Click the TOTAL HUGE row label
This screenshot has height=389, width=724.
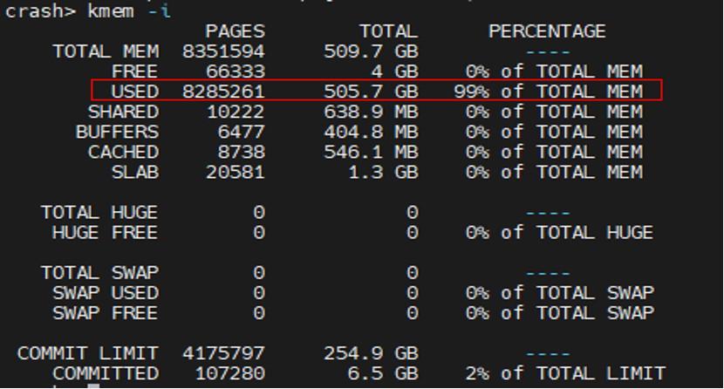(x=99, y=212)
